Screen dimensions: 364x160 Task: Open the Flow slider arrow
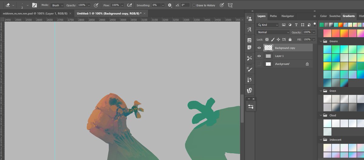click(x=122, y=5)
